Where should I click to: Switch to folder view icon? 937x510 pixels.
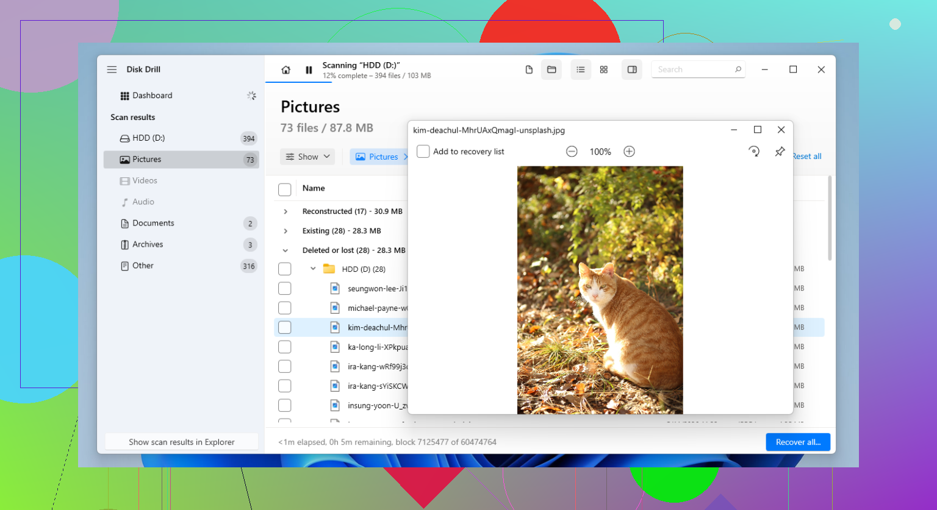(551, 70)
